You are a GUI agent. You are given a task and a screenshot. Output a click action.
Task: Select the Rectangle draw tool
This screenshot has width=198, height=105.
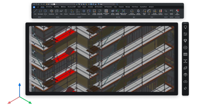point(40,12)
